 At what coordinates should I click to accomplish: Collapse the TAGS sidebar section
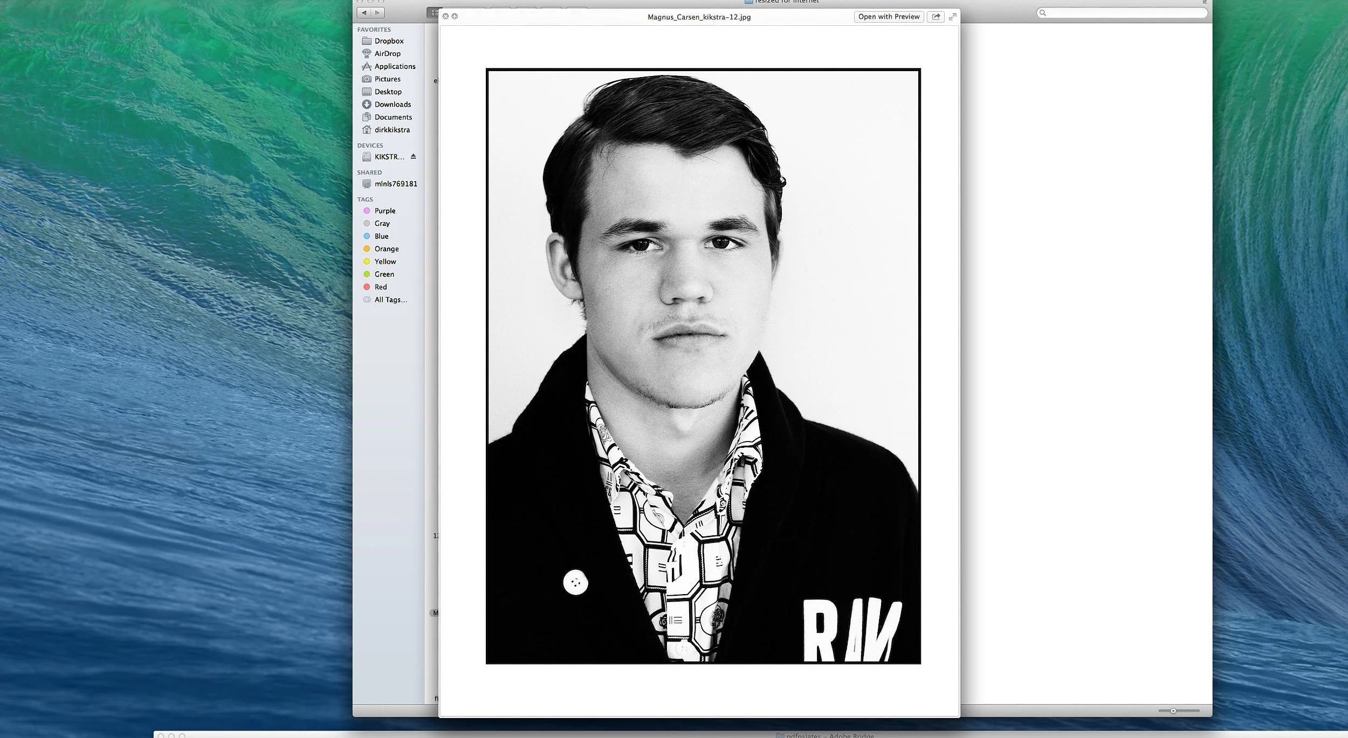tap(365, 199)
